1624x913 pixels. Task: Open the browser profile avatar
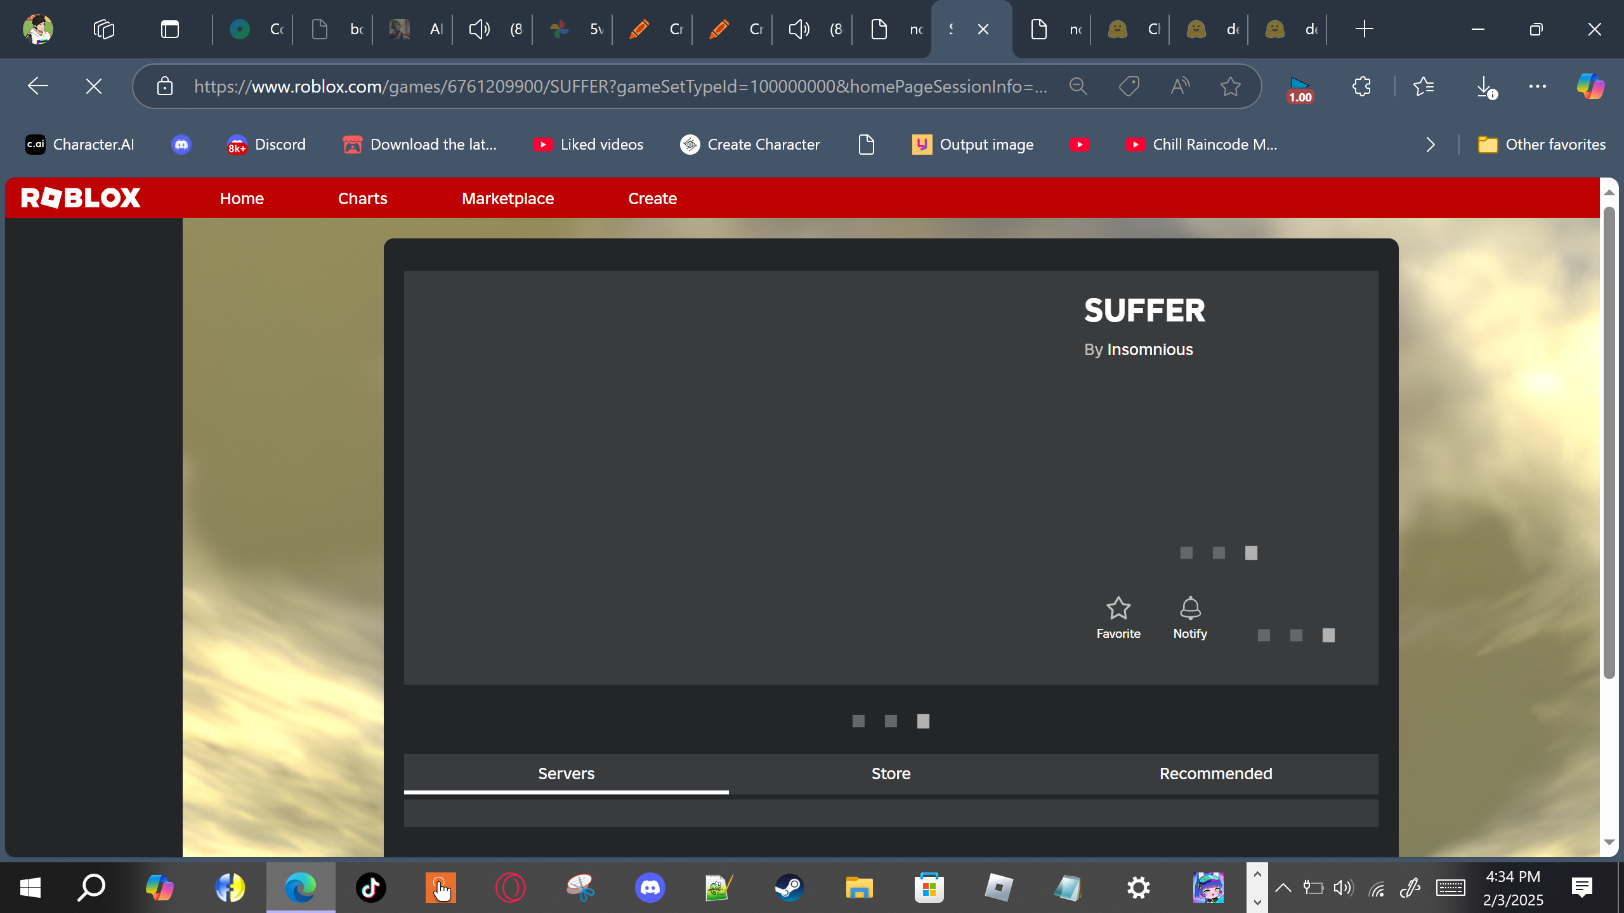pyautogui.click(x=38, y=29)
